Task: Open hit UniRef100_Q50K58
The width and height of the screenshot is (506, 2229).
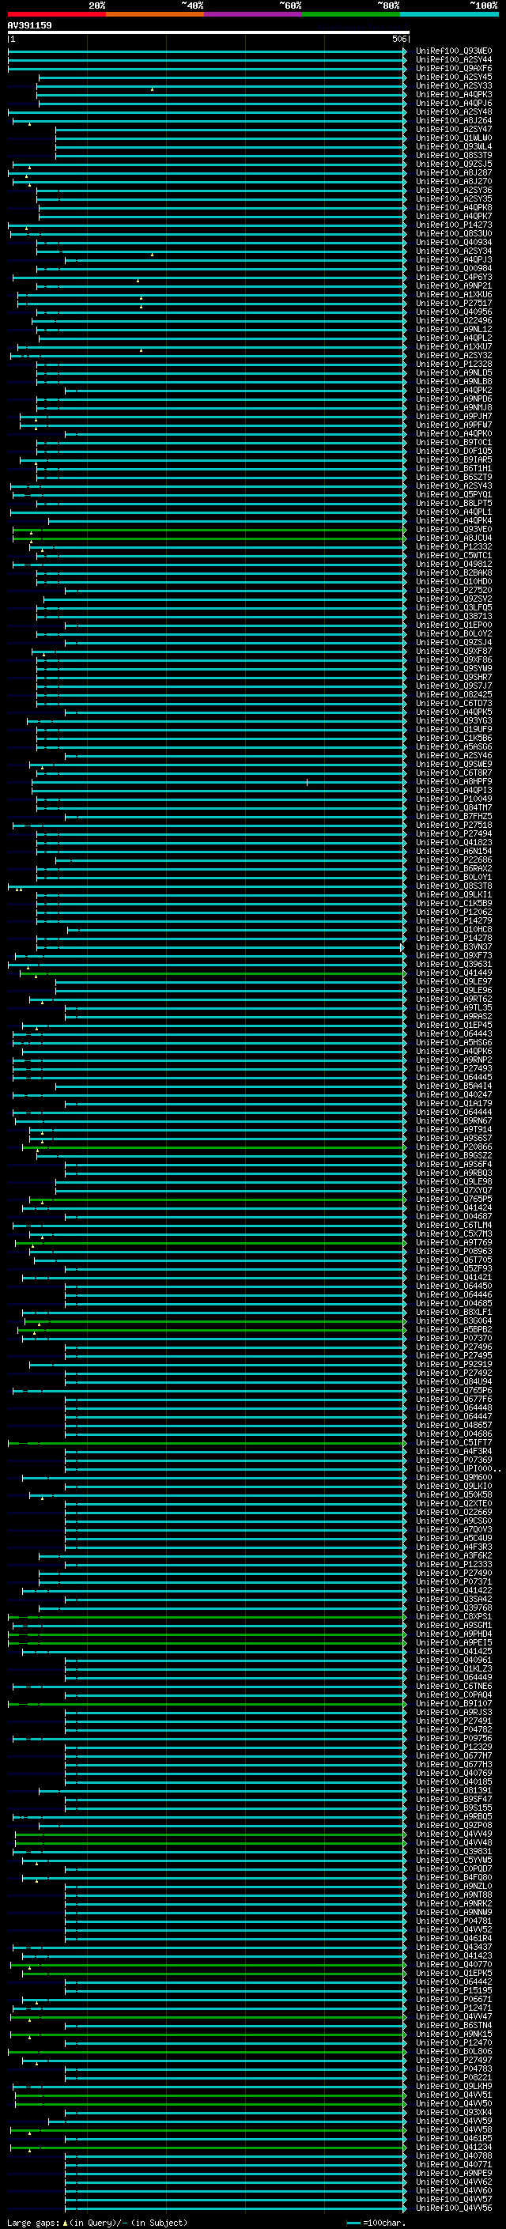Action: click(x=454, y=1495)
